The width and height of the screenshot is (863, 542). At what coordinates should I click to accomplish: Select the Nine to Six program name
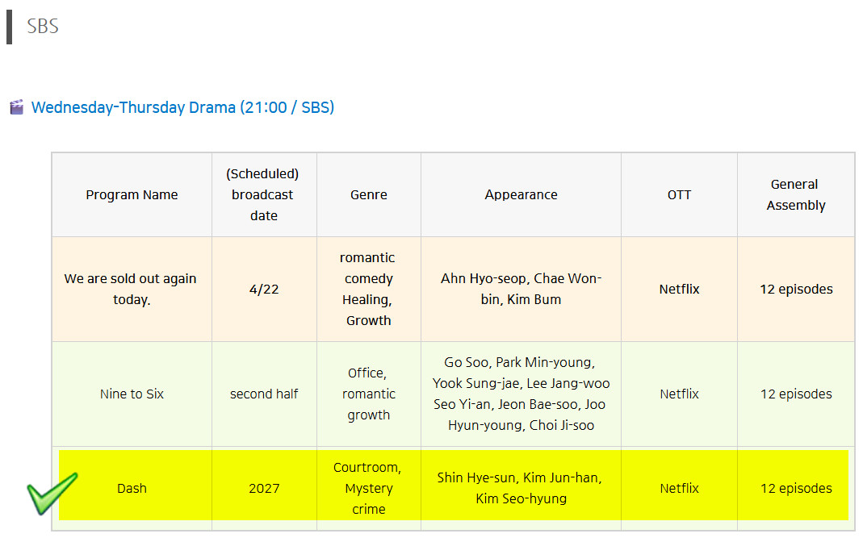pos(132,394)
